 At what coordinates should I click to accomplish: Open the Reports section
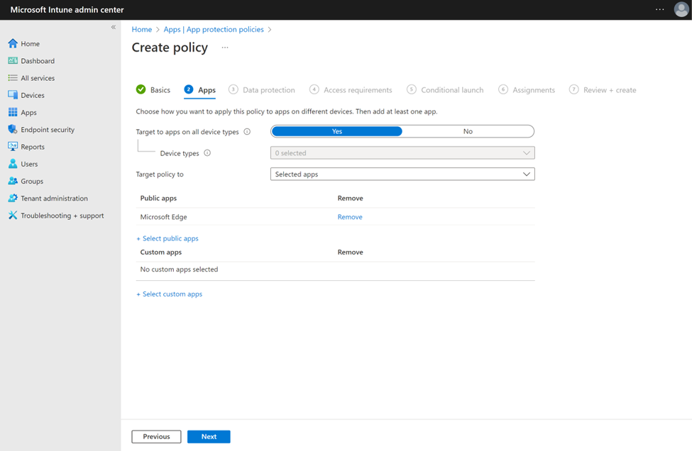point(35,147)
